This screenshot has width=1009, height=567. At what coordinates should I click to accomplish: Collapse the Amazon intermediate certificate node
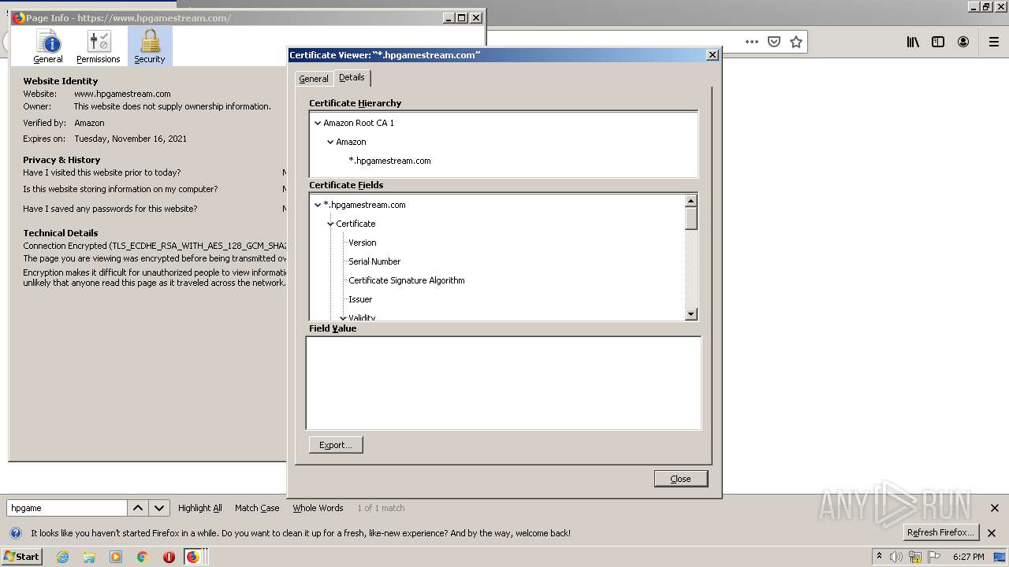[x=330, y=142]
